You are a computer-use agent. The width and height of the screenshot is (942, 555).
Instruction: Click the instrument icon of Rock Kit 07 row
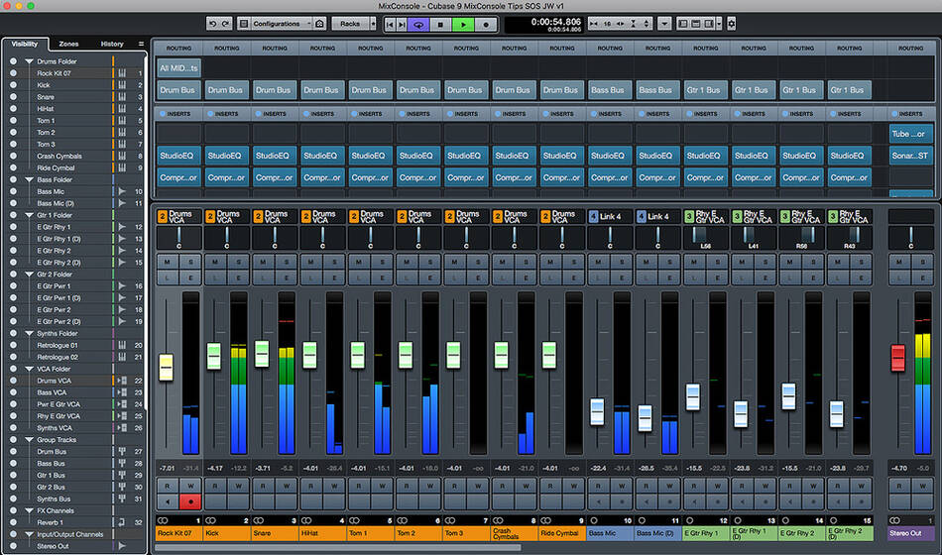(x=122, y=73)
